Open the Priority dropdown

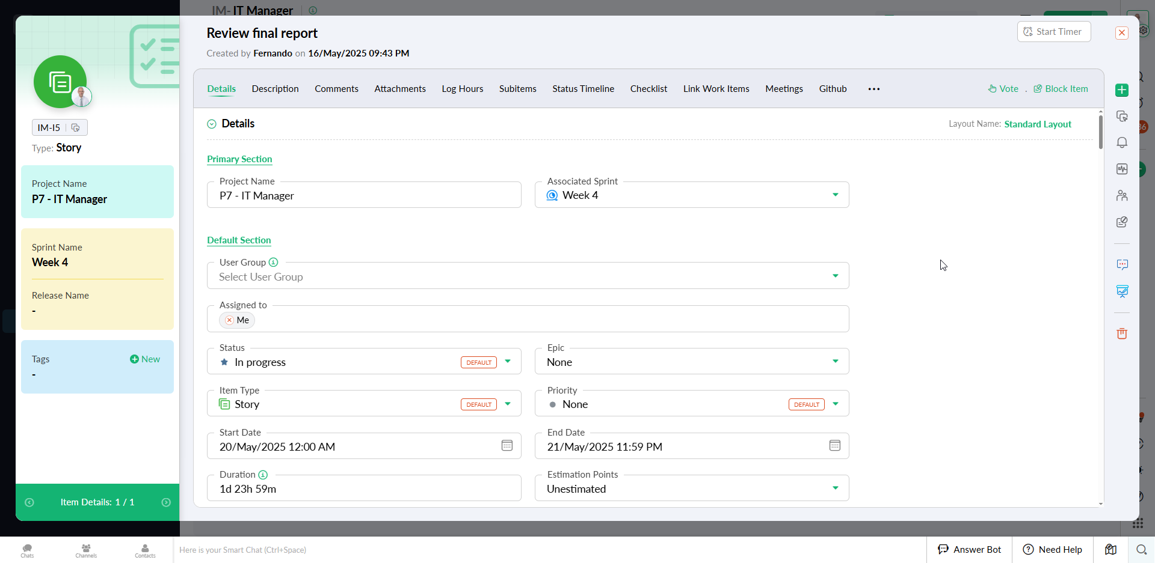835,404
